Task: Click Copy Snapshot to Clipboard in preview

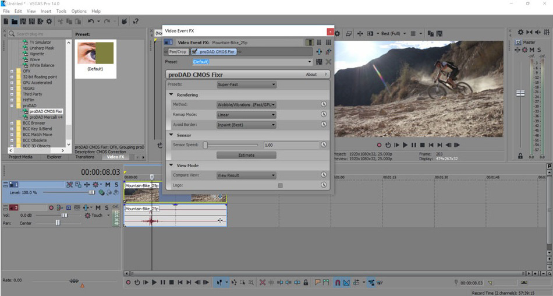Action: 431,34
